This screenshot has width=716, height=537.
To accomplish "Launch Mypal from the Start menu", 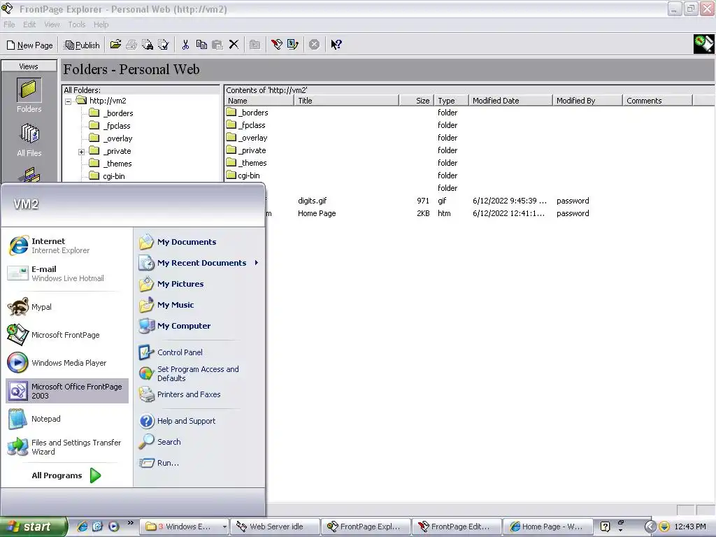I will (66, 307).
